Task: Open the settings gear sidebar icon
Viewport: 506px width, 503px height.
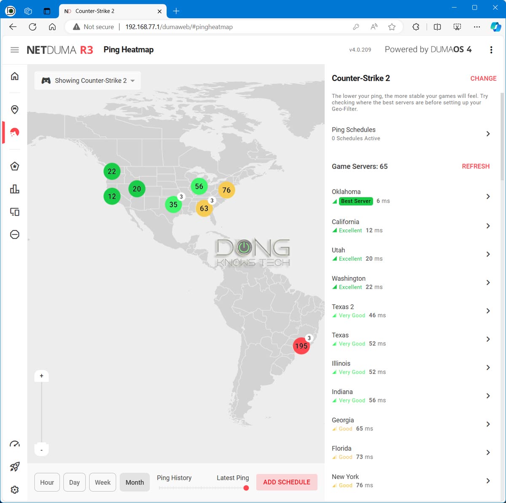Action: pyautogui.click(x=15, y=489)
